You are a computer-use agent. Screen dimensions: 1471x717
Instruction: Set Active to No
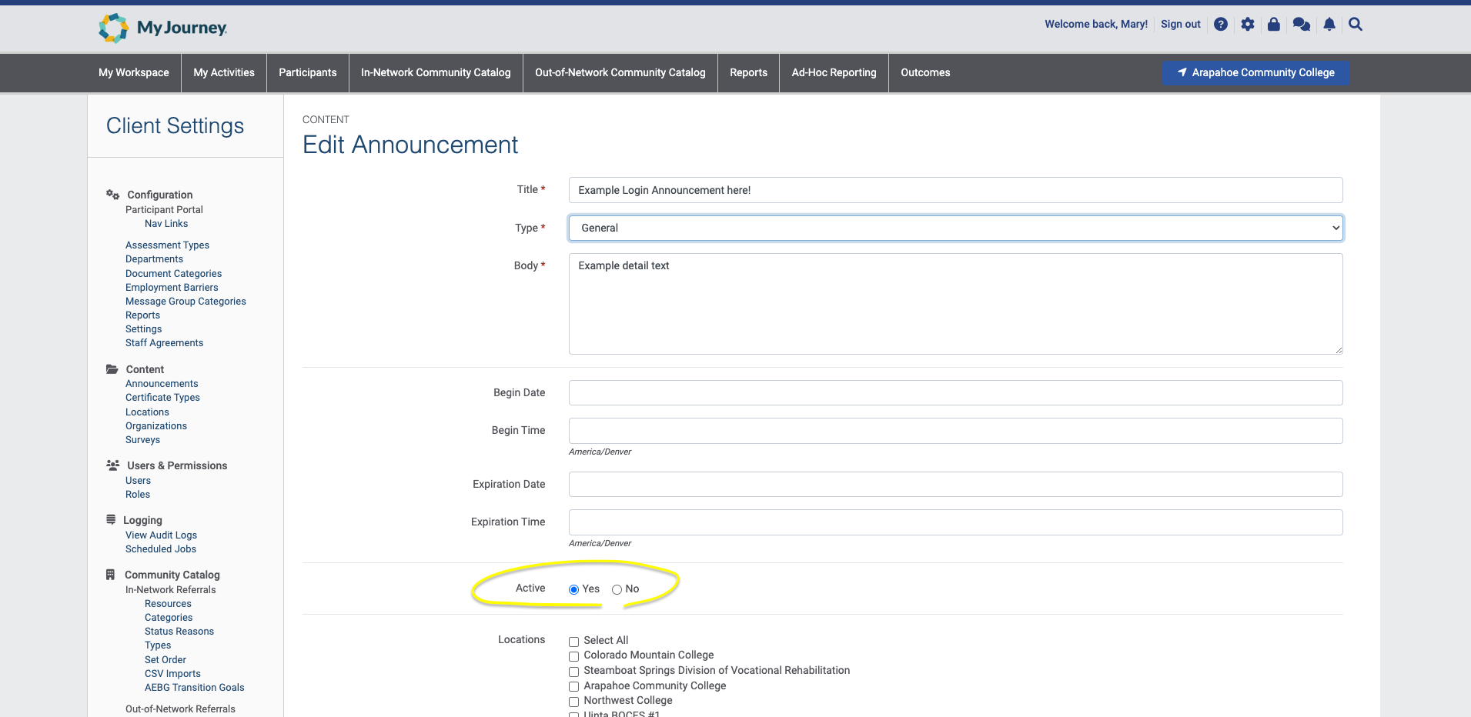tap(617, 589)
